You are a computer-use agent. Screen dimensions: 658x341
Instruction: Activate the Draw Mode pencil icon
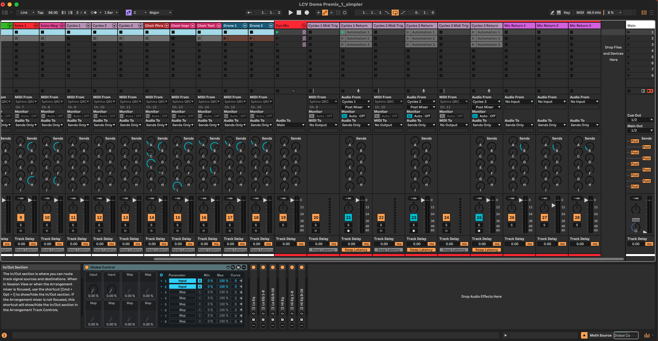click(552, 13)
